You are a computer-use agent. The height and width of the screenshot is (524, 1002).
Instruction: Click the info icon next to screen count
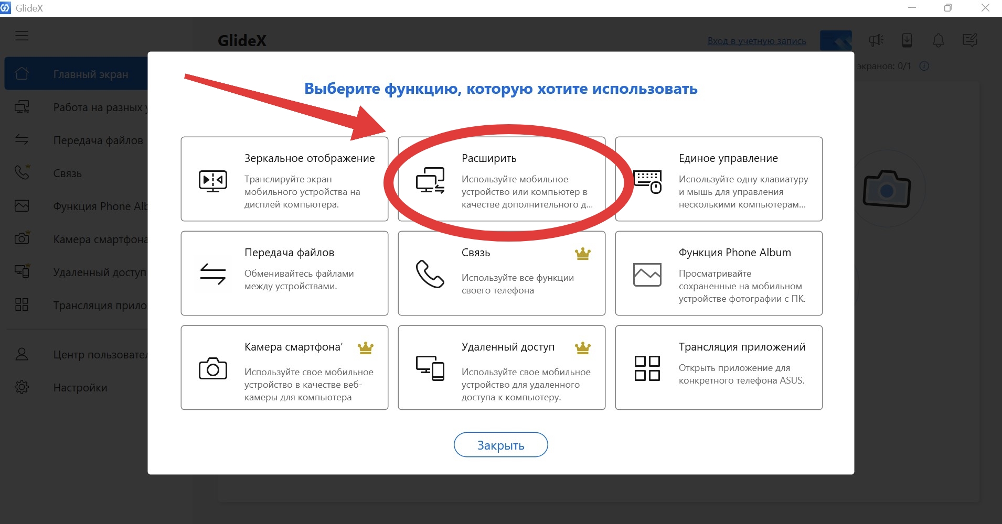[924, 66]
